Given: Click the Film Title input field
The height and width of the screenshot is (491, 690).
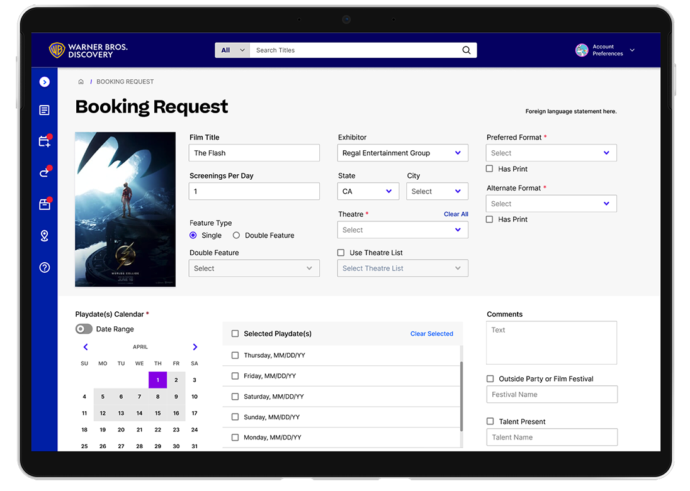Looking at the screenshot, I should pyautogui.click(x=254, y=153).
